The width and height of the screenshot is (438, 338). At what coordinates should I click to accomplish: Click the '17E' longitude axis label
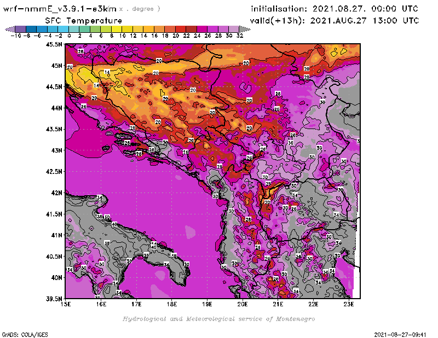click(x=136, y=304)
